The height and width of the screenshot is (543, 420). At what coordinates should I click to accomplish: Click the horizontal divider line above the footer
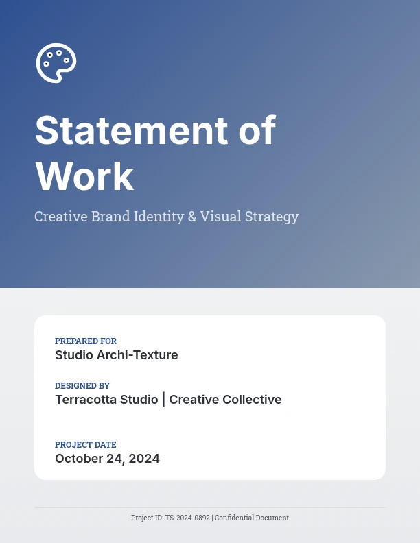(210, 507)
